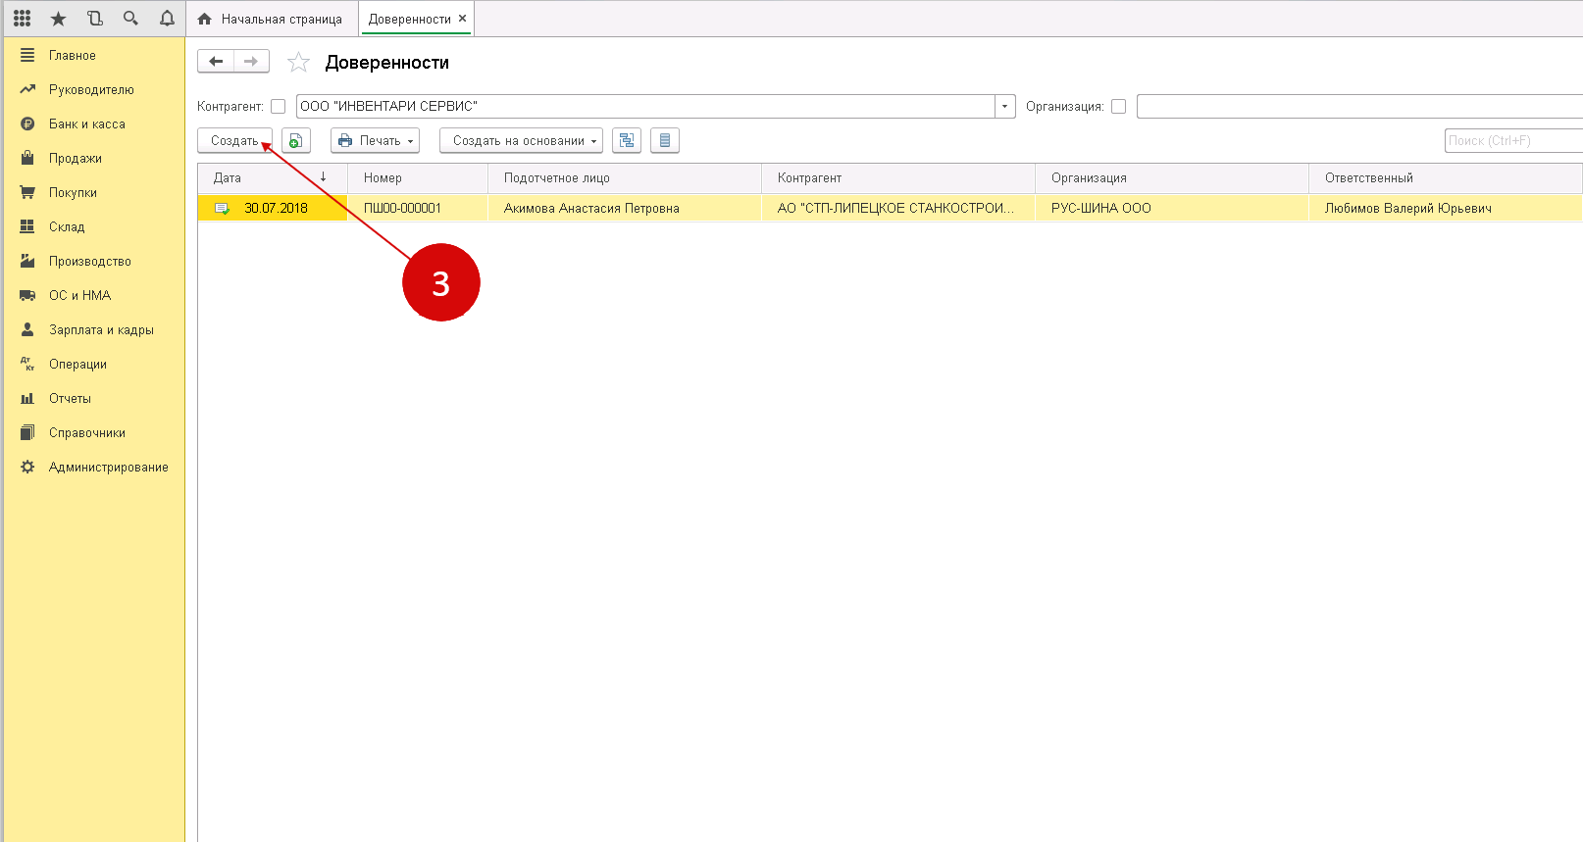Image resolution: width=1583 pixels, height=842 pixels.
Task: Open global search magnifier icon
Action: coord(130,19)
